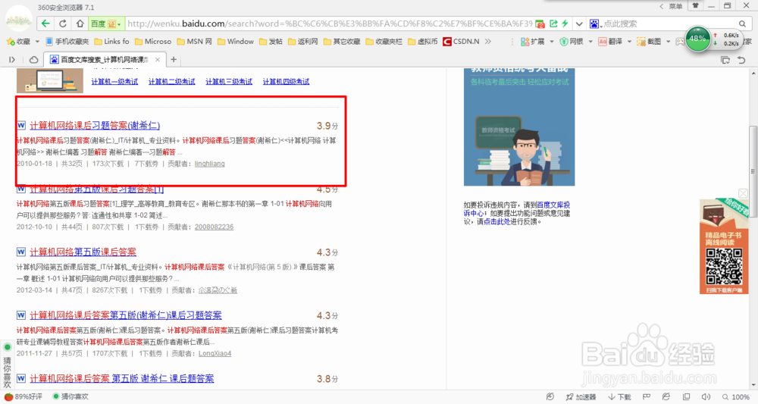Click the share icon in address bar
The height and width of the screenshot is (404, 758).
(553, 23)
